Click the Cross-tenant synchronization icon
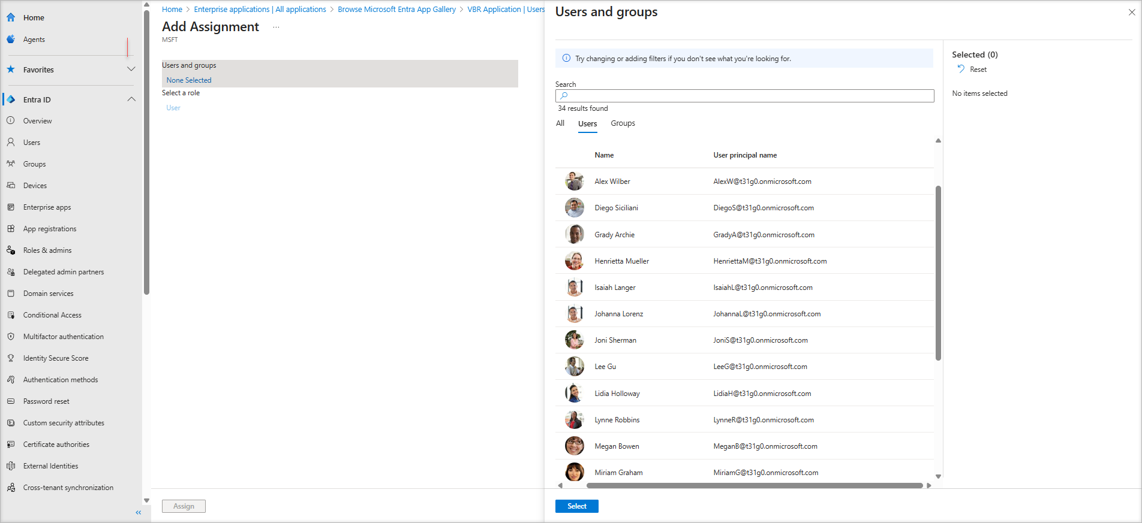The image size is (1142, 523). point(11,488)
